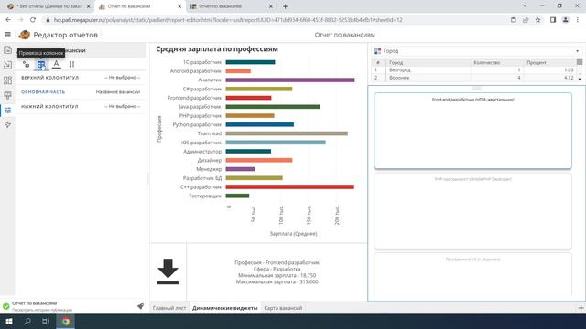
Task: Switch to the third browser tab Отчет по вакансиям
Action: [x=232, y=6]
